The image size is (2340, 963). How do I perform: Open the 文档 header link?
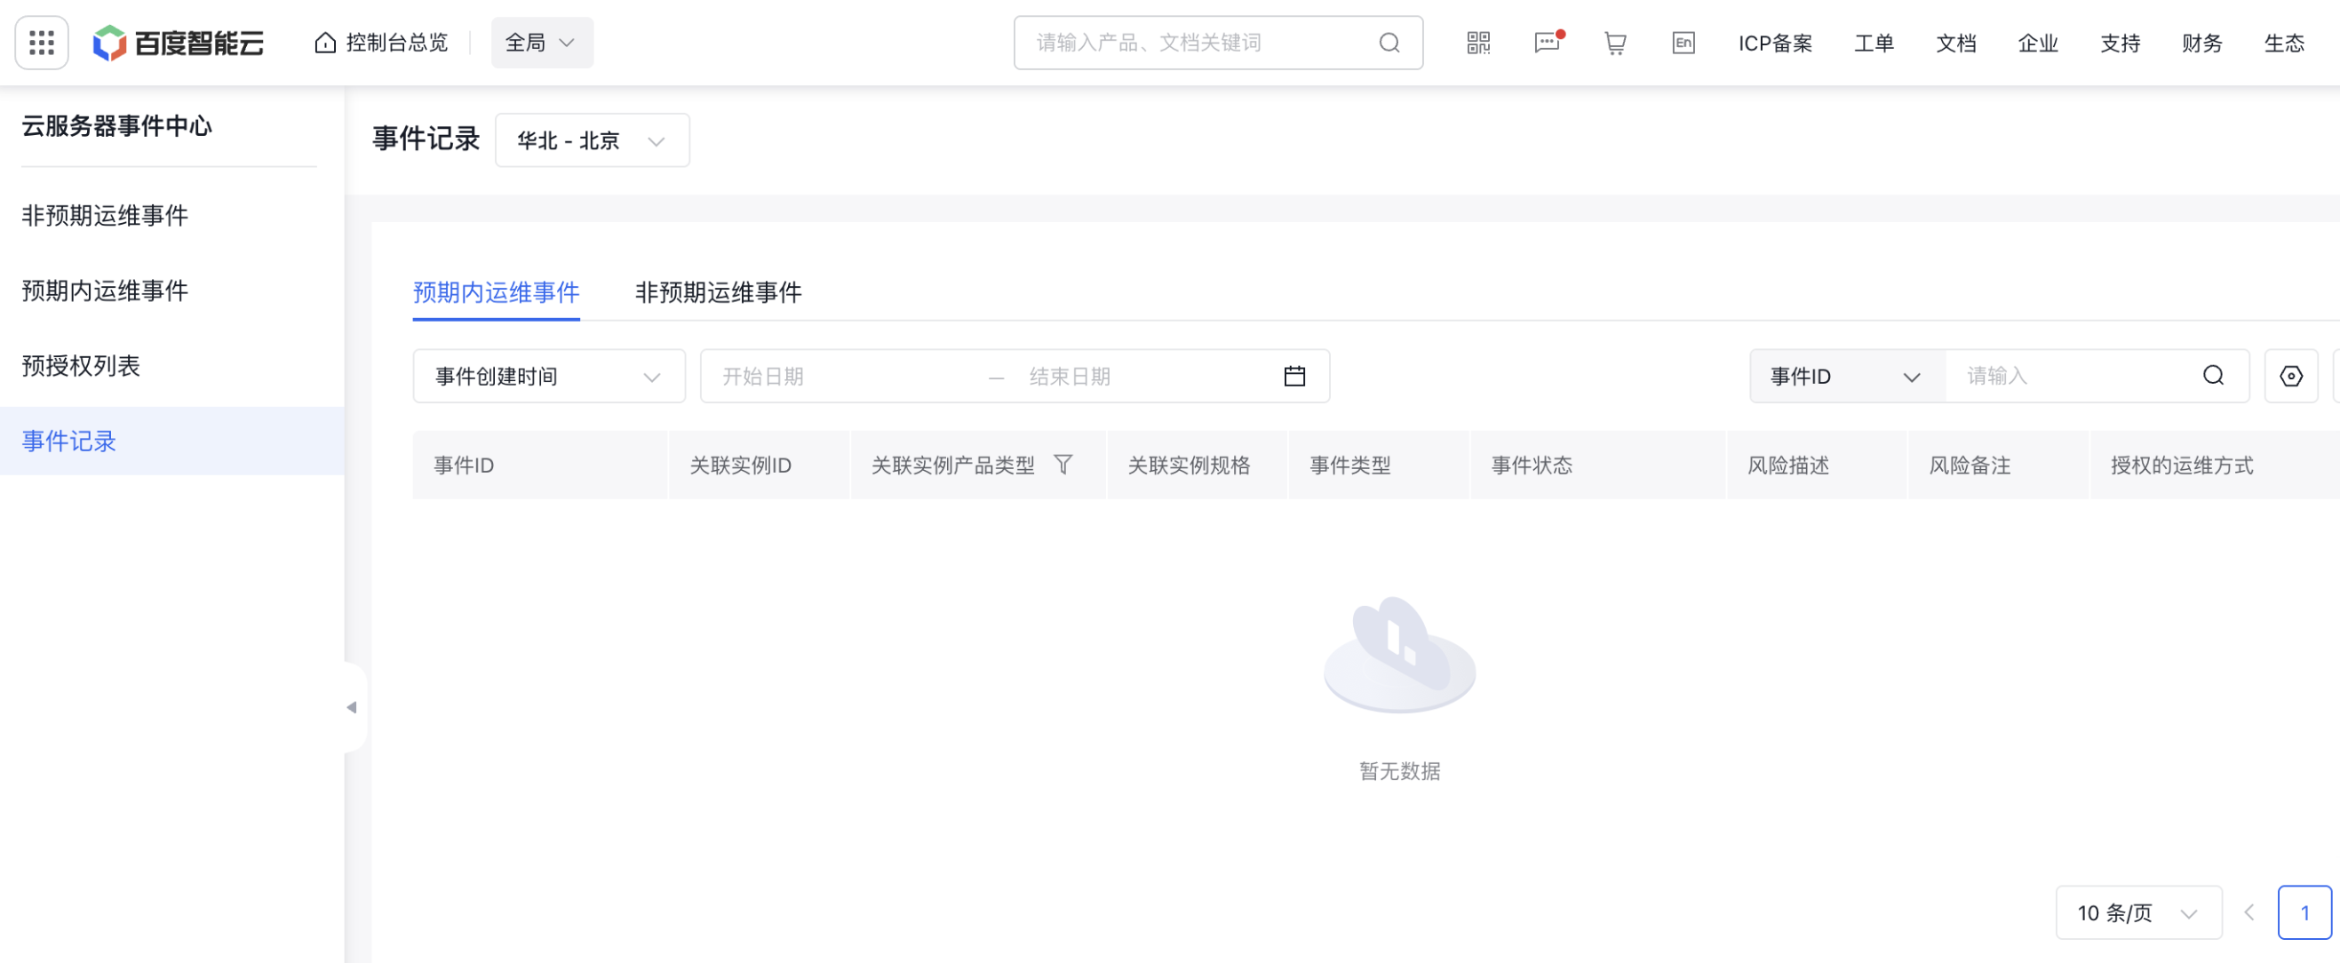click(1955, 43)
